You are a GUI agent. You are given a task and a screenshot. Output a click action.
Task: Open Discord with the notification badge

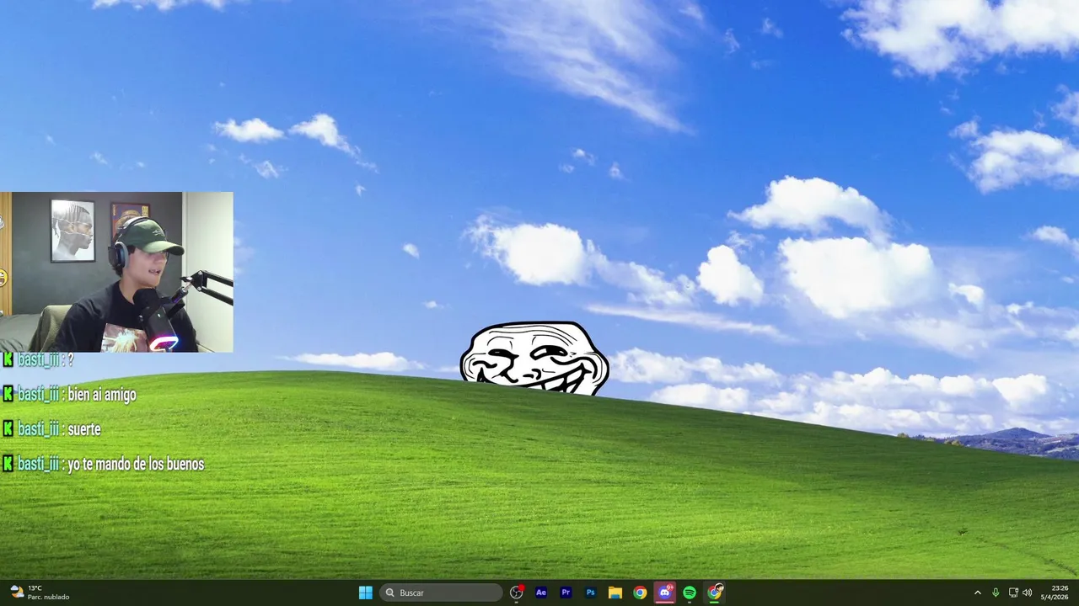[x=665, y=593]
